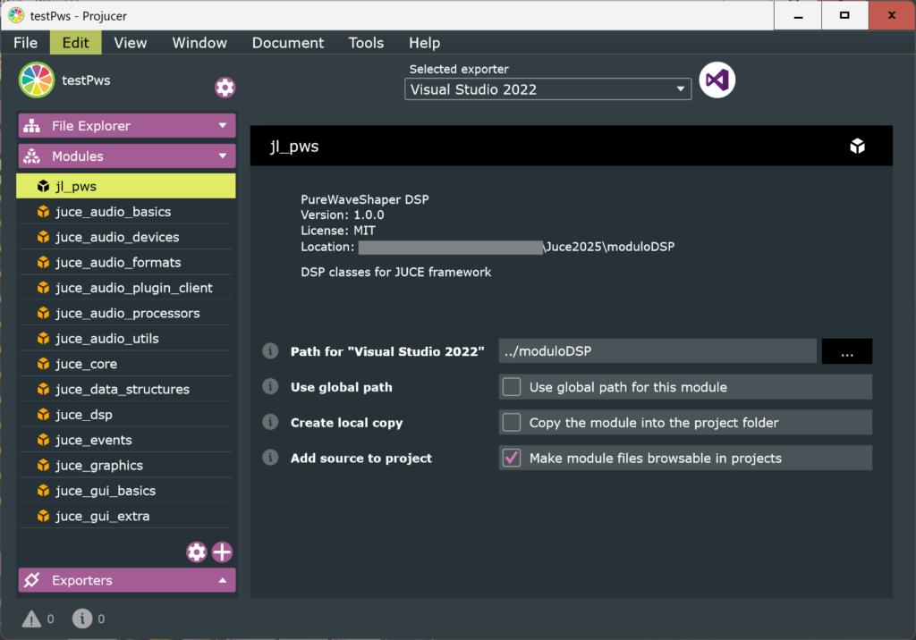
Task: Collapse the Modules panel
Action: tap(125, 156)
